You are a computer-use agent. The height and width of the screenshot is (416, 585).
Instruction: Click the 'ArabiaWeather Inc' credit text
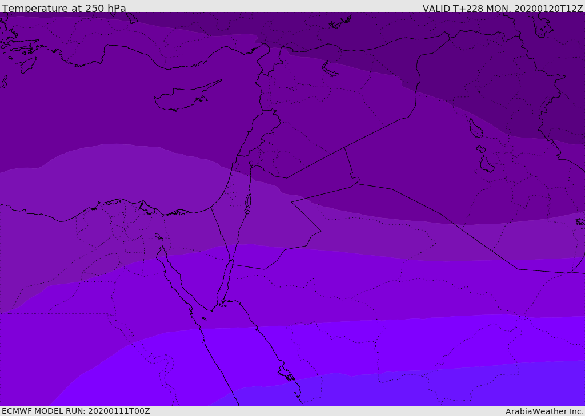[x=544, y=411]
